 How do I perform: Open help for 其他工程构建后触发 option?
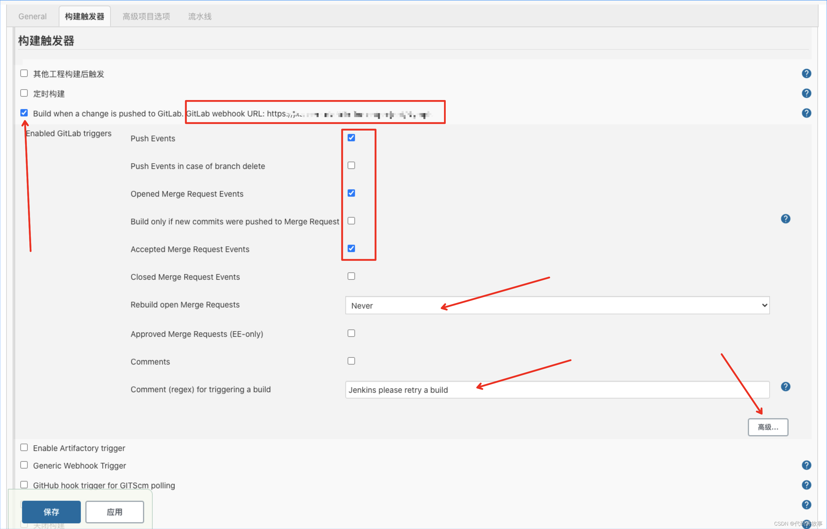click(x=806, y=73)
